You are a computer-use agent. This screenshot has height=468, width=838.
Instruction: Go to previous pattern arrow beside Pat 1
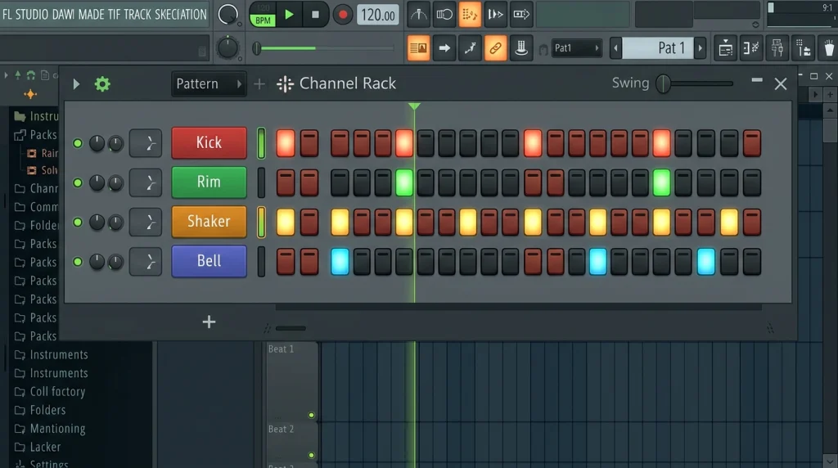(x=615, y=48)
